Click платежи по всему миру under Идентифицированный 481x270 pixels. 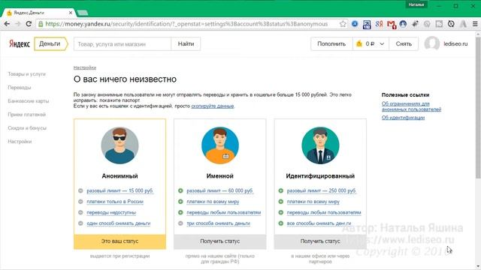[313, 202]
